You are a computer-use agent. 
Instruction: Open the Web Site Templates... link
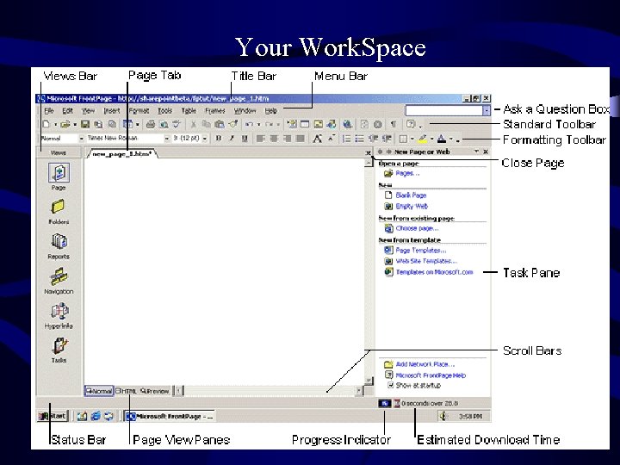pos(426,261)
